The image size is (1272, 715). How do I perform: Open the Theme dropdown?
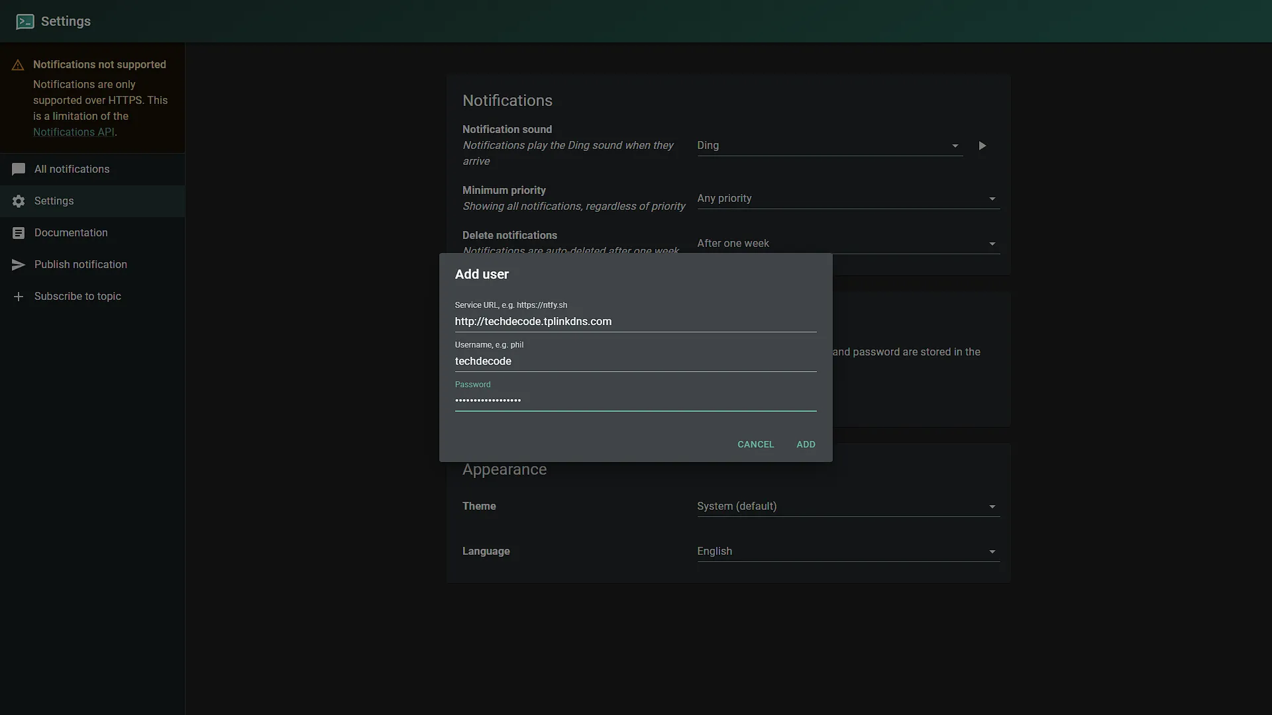click(848, 506)
